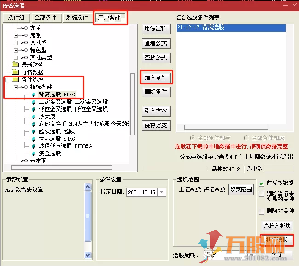Click the 保存方案 button
Viewport: 299px width, 266px height.
click(x=156, y=125)
